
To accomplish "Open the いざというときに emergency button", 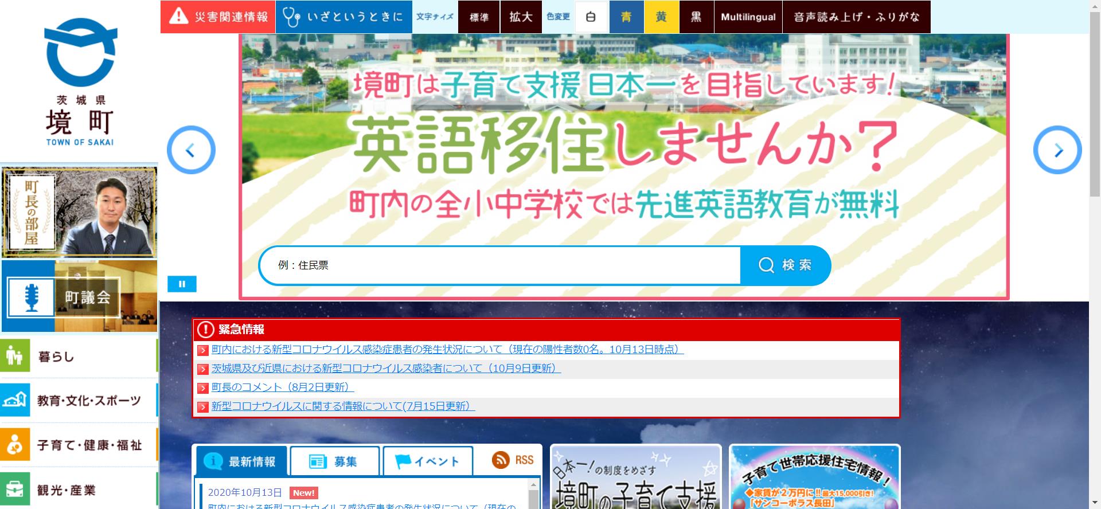I will click(x=344, y=17).
